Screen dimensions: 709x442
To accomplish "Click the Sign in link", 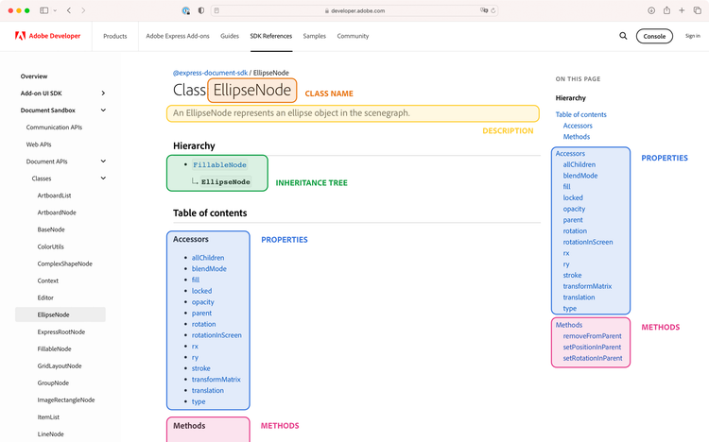I will click(692, 36).
